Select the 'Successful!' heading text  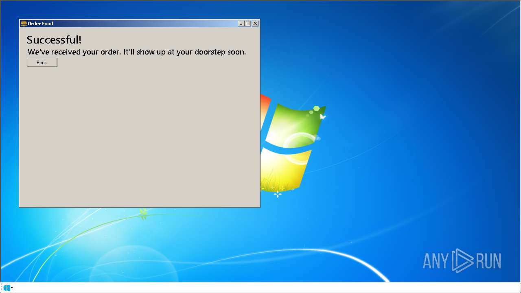click(54, 40)
